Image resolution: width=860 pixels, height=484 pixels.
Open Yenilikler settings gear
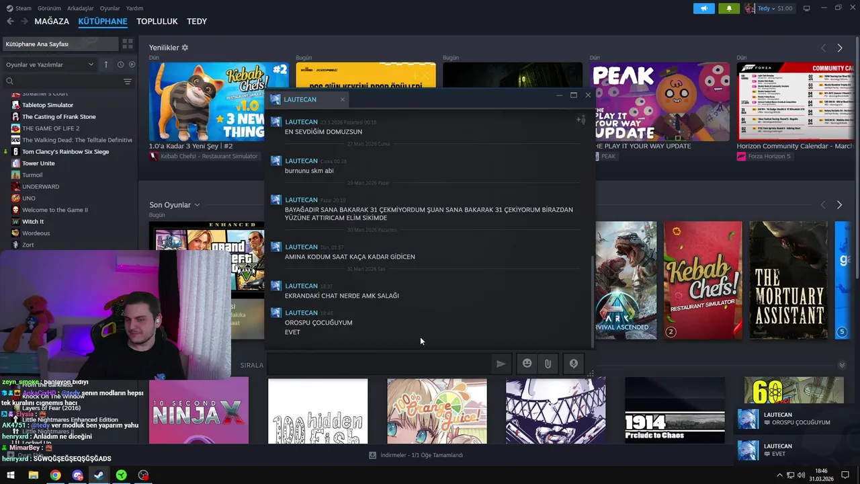click(185, 48)
